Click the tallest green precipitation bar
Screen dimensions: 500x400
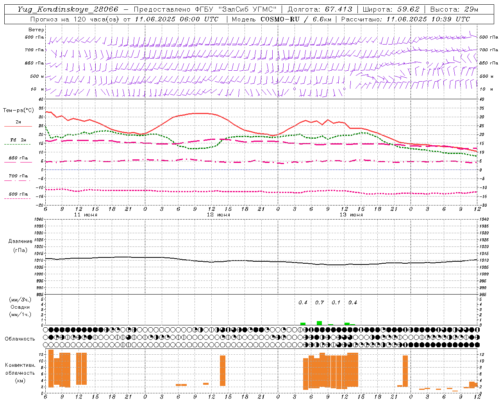319,323
